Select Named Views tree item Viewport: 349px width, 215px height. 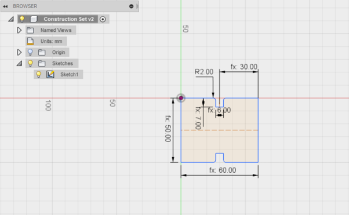coord(56,30)
